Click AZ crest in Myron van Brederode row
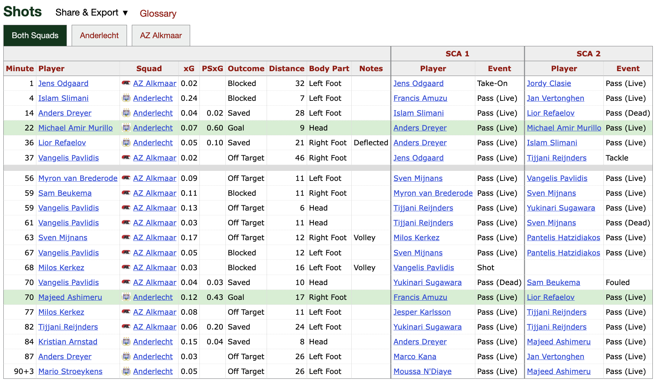 coord(126,178)
